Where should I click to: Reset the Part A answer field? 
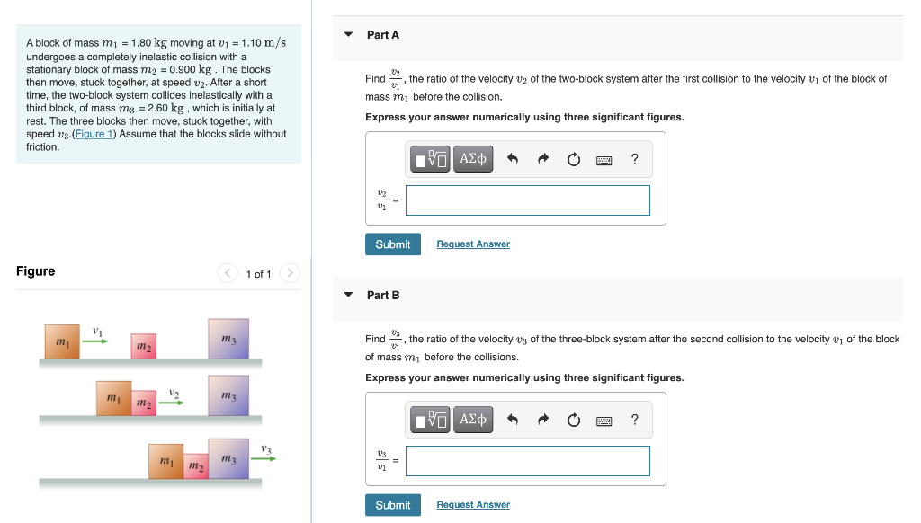pos(573,158)
